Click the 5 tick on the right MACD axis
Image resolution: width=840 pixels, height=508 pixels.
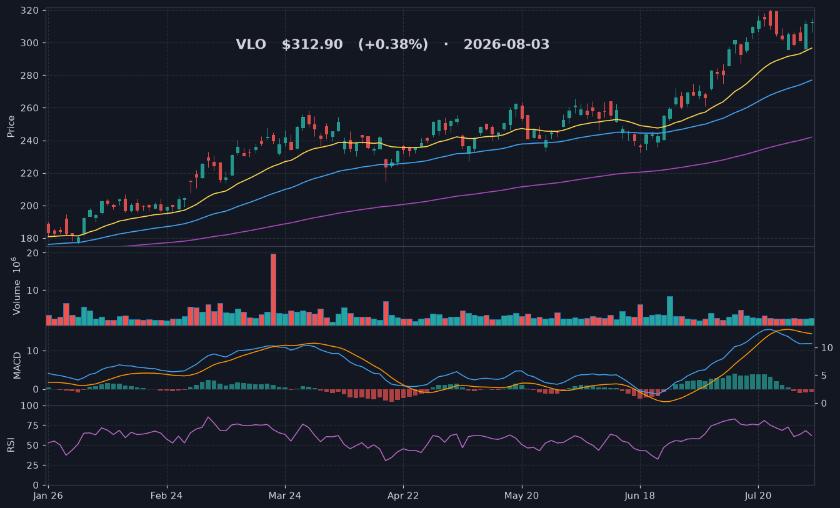pyautogui.click(x=823, y=376)
